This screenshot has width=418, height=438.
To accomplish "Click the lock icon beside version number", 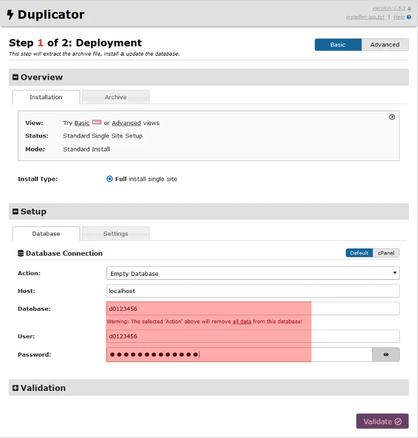I will click(x=409, y=9).
